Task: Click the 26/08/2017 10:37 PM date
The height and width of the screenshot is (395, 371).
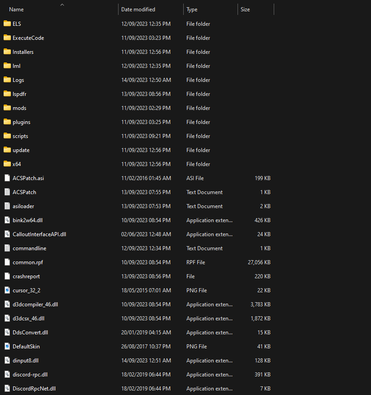Action: coord(146,347)
